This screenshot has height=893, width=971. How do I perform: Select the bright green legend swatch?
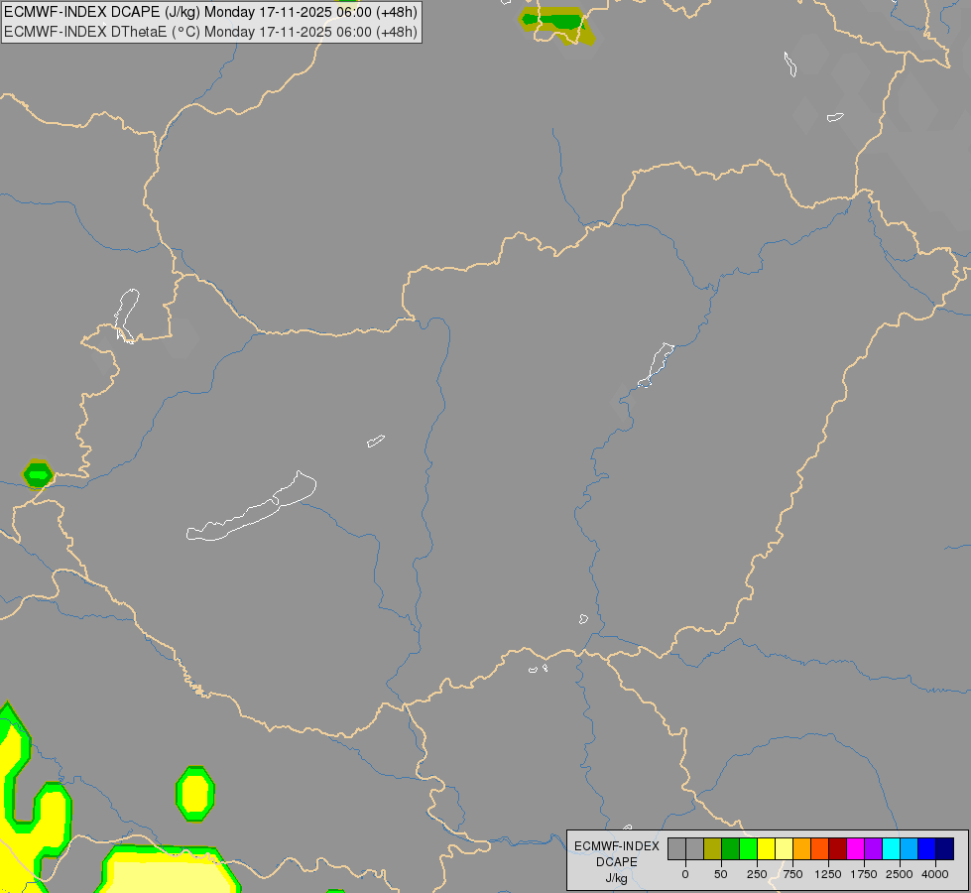click(x=748, y=848)
